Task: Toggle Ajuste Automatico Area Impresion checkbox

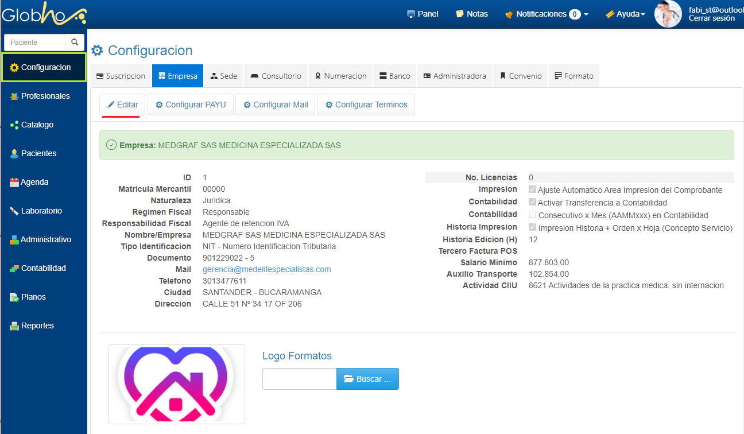Action: click(x=533, y=189)
